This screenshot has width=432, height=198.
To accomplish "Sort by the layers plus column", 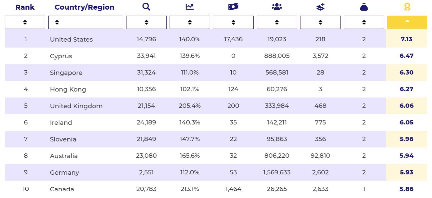I will tap(320, 22).
